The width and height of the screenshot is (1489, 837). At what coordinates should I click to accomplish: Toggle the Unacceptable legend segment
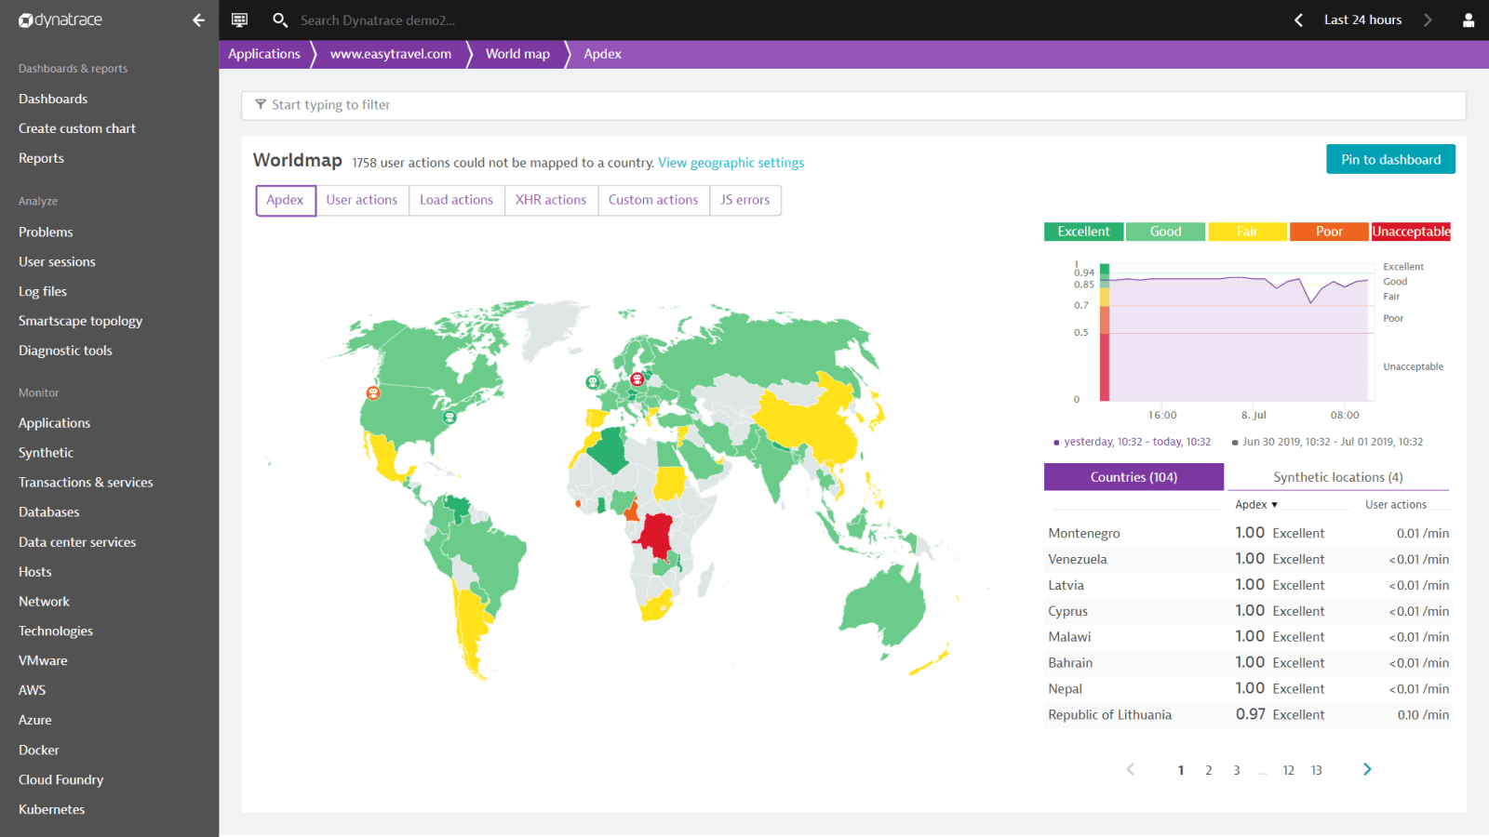coord(1411,232)
